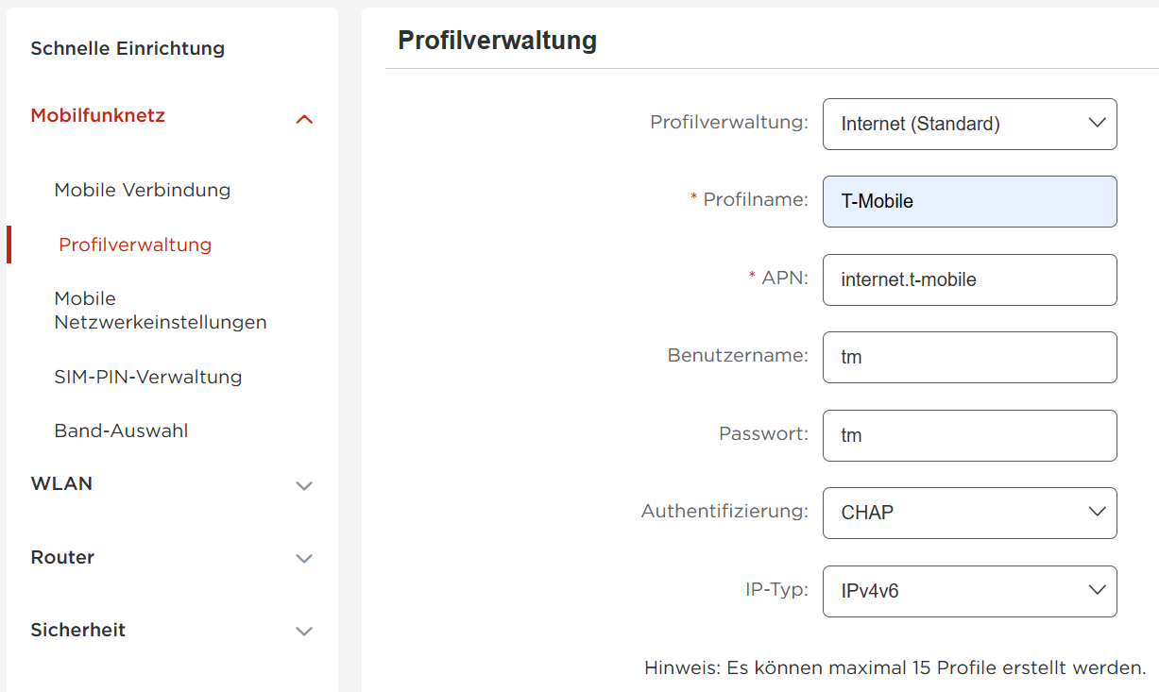This screenshot has width=1159, height=692.
Task: Expand the Sicherheit section chevron
Action: pyautogui.click(x=304, y=632)
